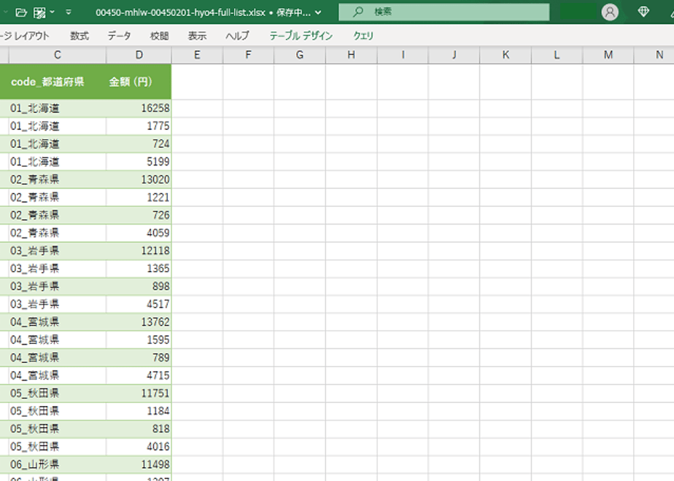Click 03_岩手県 in the row with 12118
Viewport: 674px width, 481px height.
coord(57,251)
